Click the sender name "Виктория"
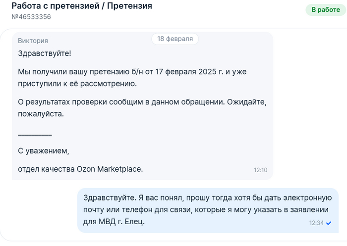 point(33,41)
